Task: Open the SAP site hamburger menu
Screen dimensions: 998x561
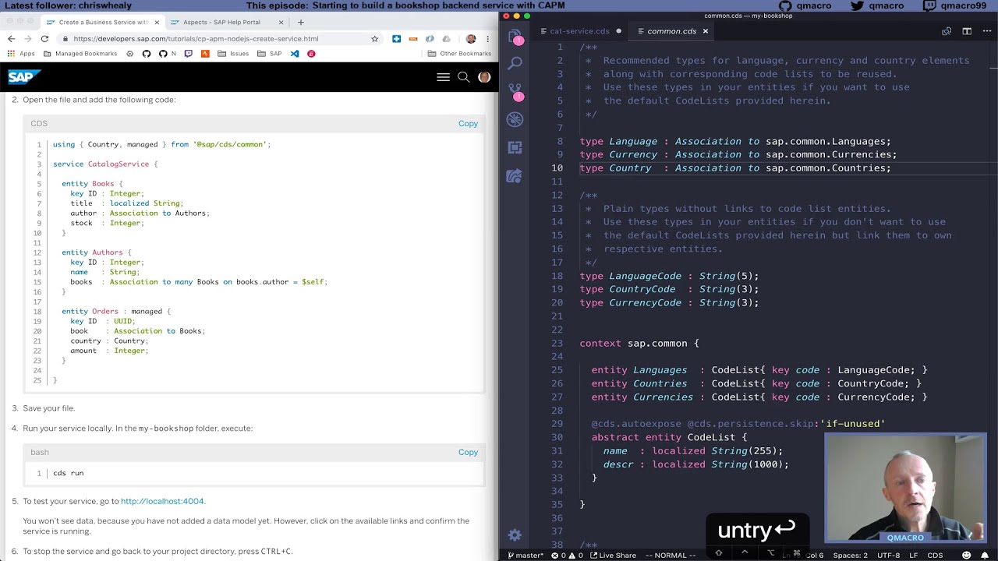Action: (x=443, y=77)
